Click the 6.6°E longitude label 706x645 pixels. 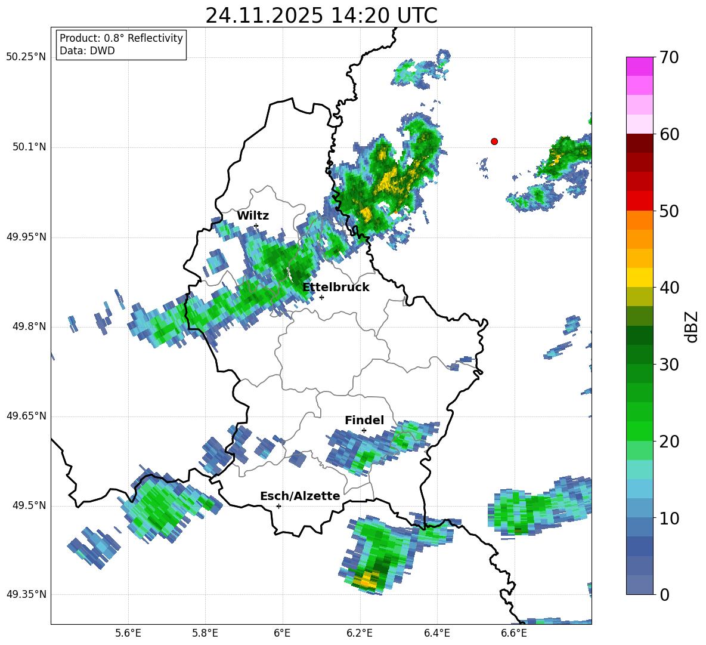click(514, 634)
